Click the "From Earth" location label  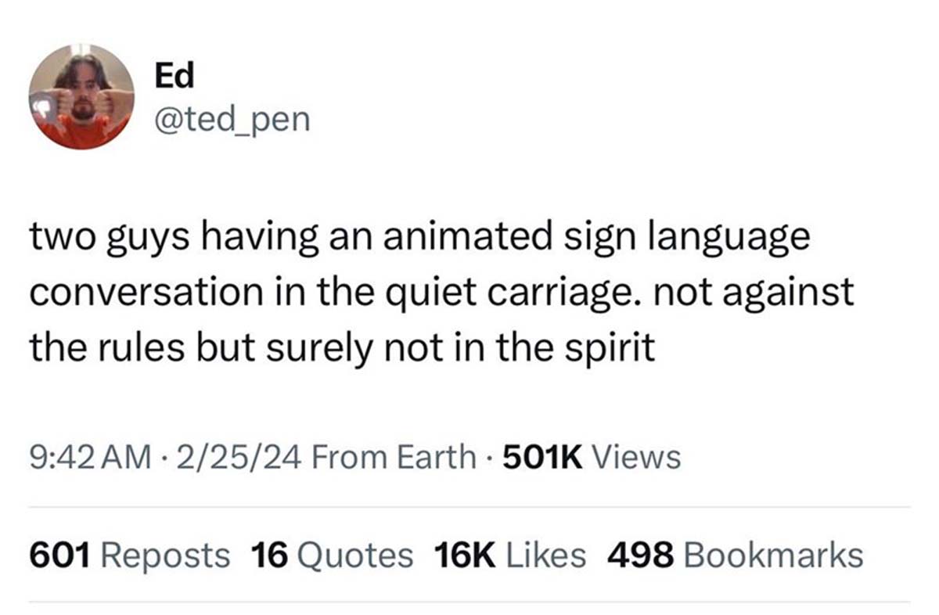393,457
